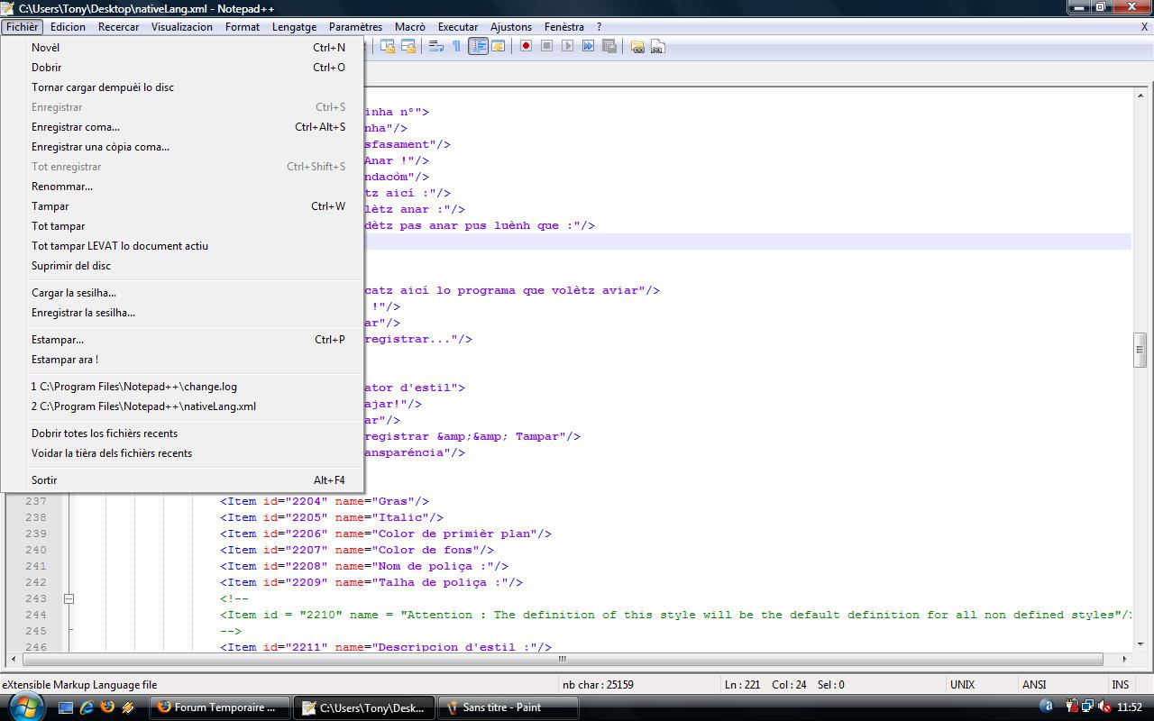Switch to Forum Temporaire taskbar button

[x=219, y=707]
